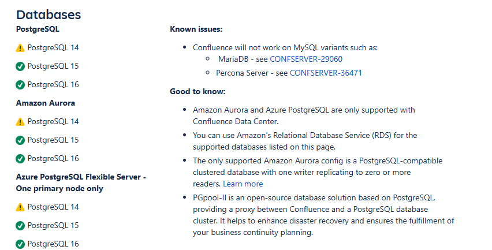The image size is (492, 250).
Task: Click the Known issues heading
Action: pyautogui.click(x=196, y=29)
